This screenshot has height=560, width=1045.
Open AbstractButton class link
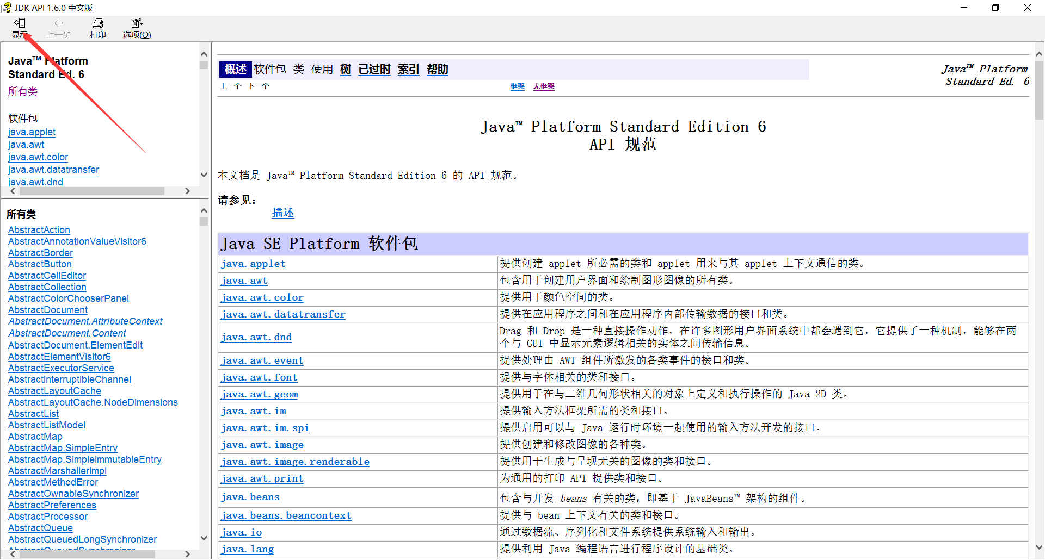[40, 264]
